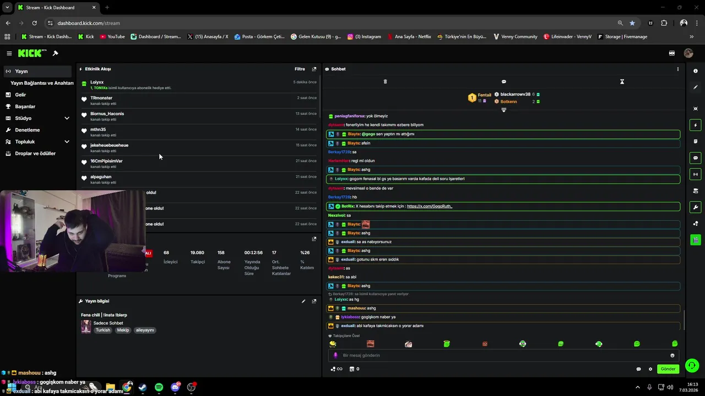Click the Sadece Sohbet category thumbnail
The width and height of the screenshot is (705, 396).
[x=86, y=327]
